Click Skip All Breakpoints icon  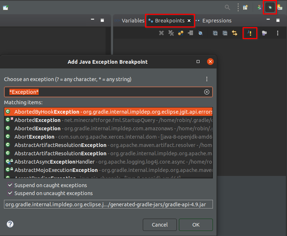click(200, 33)
